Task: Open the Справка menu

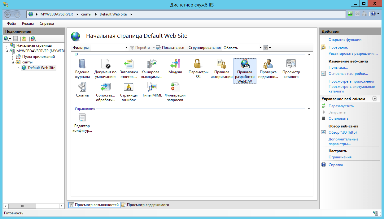Action: [47, 24]
